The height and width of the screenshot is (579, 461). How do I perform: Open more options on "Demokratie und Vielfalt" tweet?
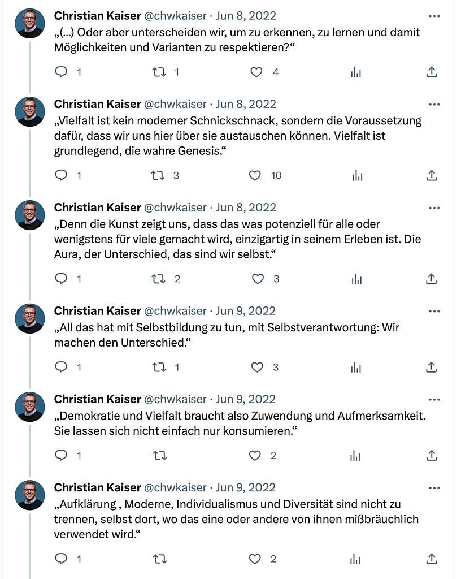[434, 400]
